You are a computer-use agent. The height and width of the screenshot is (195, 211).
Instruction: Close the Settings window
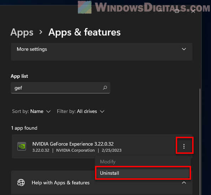pos(193,11)
